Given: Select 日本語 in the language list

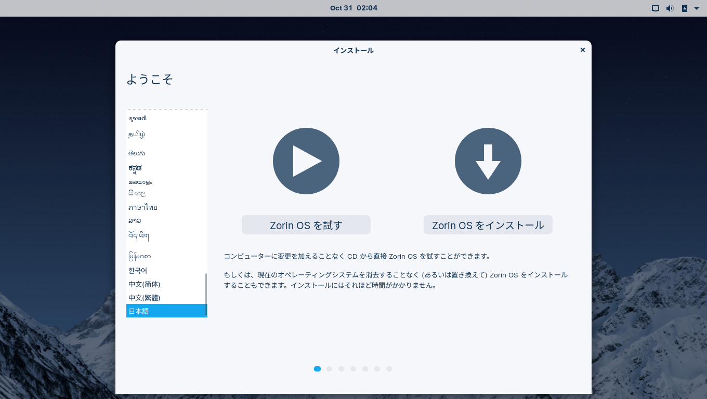Looking at the screenshot, I should pyautogui.click(x=166, y=311).
